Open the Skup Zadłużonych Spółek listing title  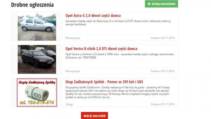(104, 82)
